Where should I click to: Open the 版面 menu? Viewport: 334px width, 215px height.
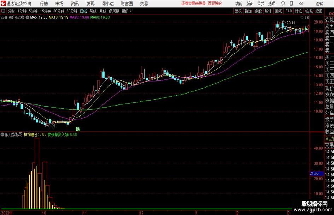(250, 4)
